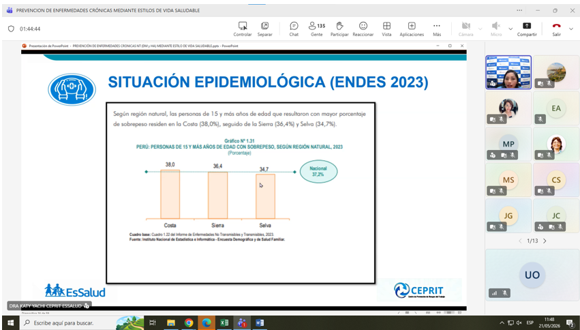Open Microsoft Edge from the taskbar

coord(207,323)
